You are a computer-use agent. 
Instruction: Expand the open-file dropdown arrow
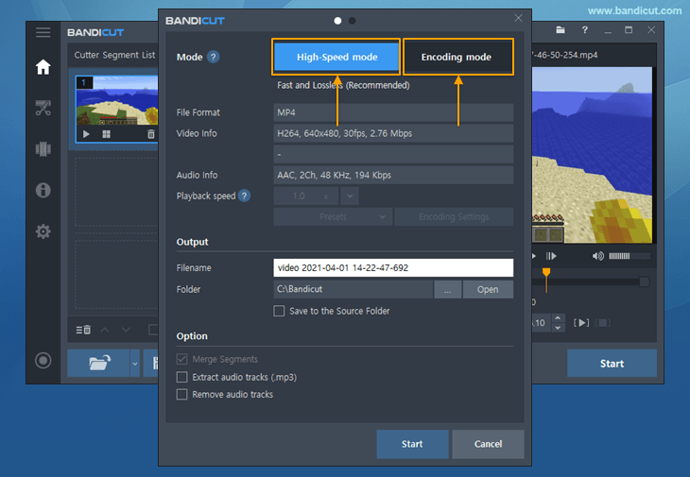(135, 363)
